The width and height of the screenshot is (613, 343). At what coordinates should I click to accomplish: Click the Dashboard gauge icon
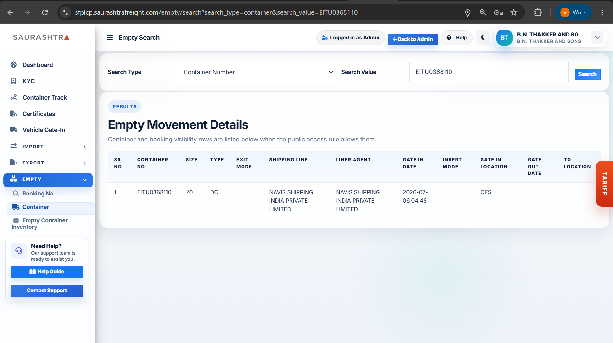[x=13, y=65]
